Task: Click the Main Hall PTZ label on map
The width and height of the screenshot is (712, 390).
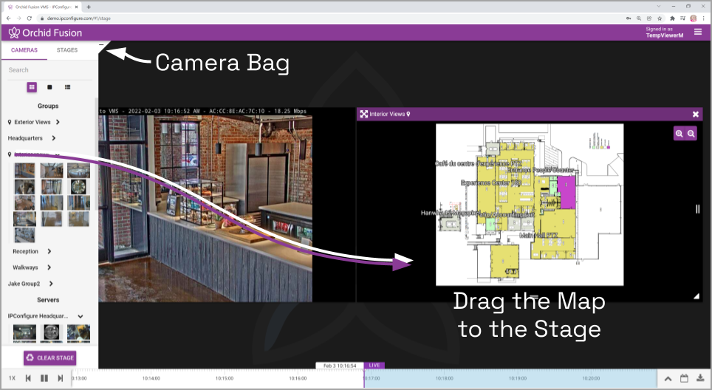Action: [538, 235]
